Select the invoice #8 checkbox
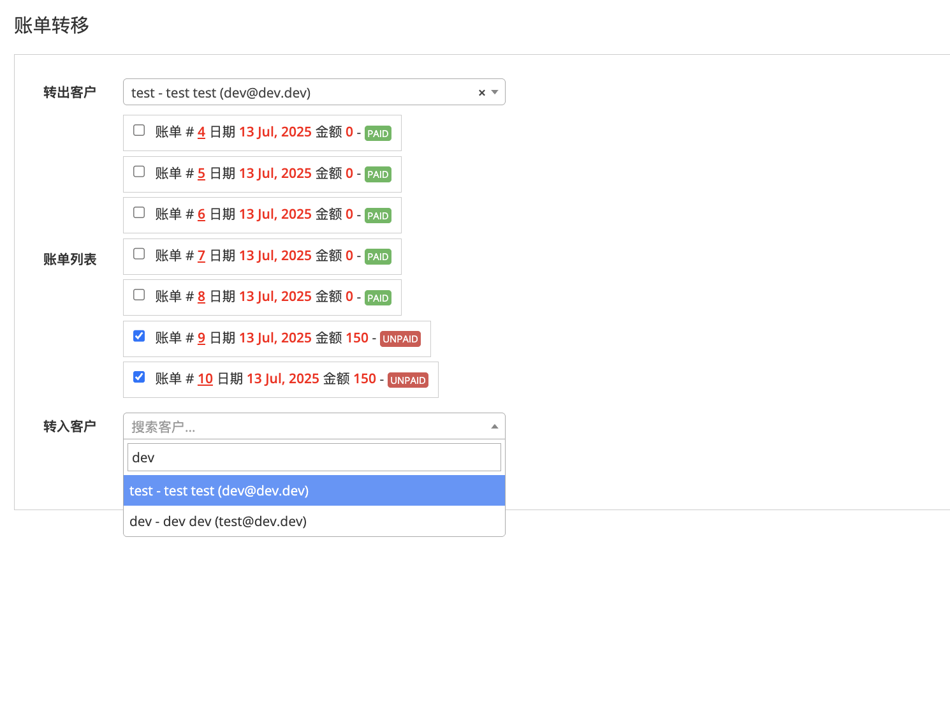950x704 pixels. point(139,295)
